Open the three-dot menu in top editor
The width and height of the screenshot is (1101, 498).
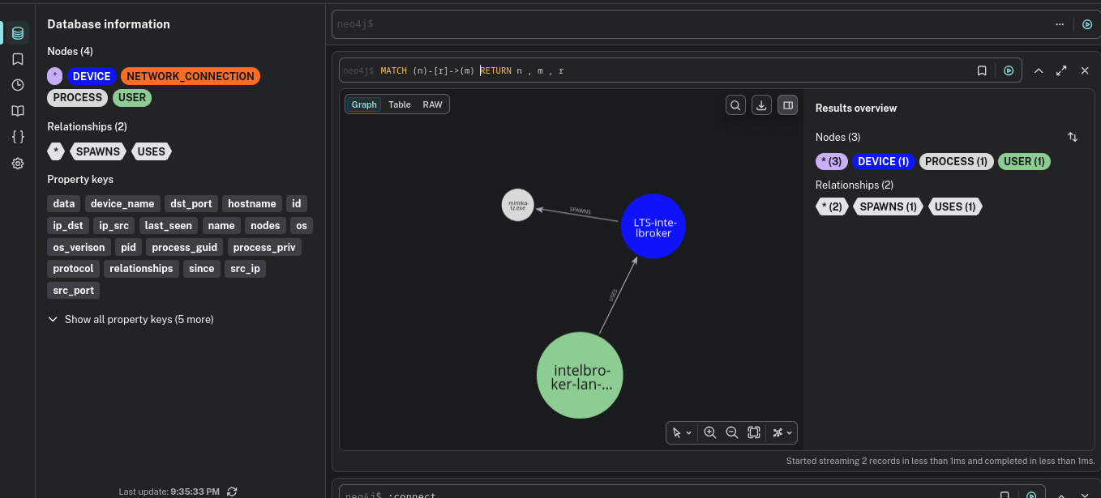[1060, 24]
